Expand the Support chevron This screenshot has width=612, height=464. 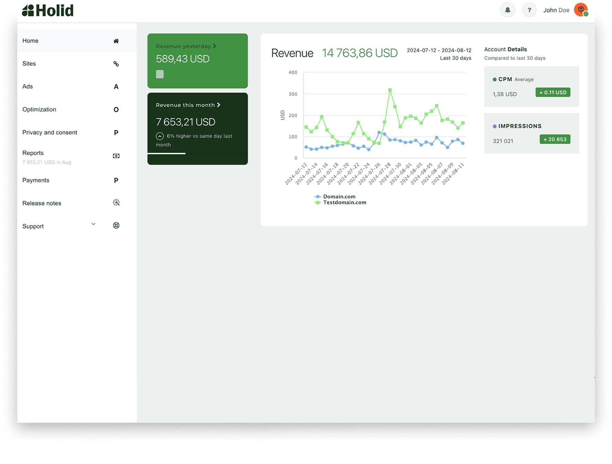coord(93,224)
